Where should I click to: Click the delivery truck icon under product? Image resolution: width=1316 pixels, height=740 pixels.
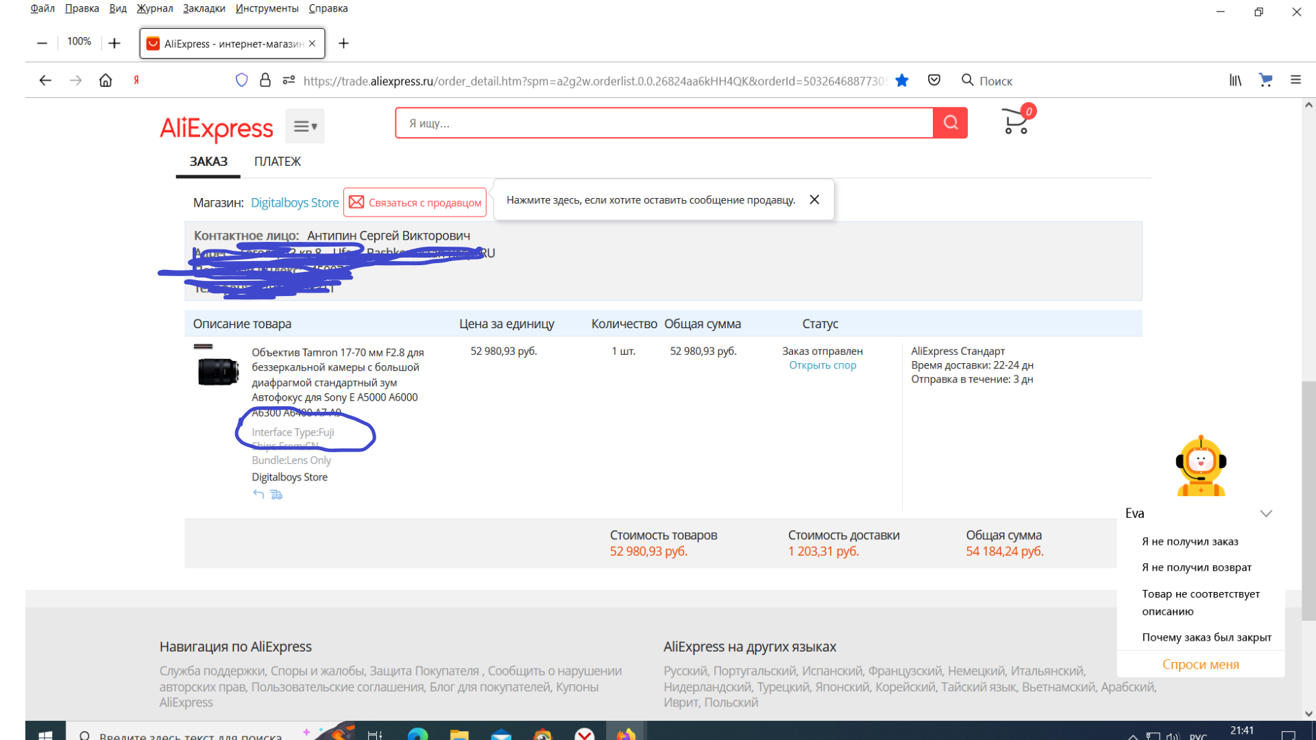click(276, 494)
